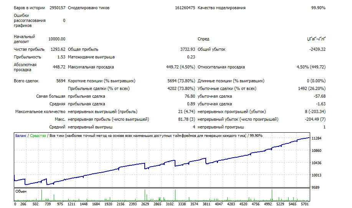Viewport: 352px width, 208px height.
Task: Click the Объем label in the volume pane
Action: [21, 191]
